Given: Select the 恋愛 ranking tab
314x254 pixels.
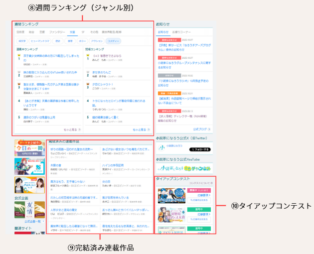Looking at the screenshot, I should (42, 32).
